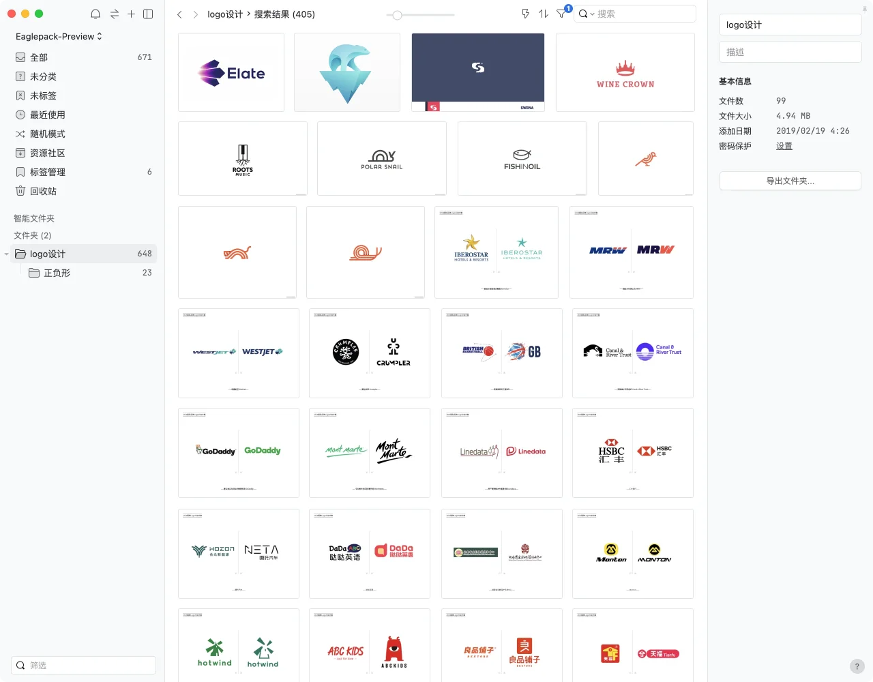
Task: Select the polar bear iceberg logo thumbnail
Action: coord(347,72)
